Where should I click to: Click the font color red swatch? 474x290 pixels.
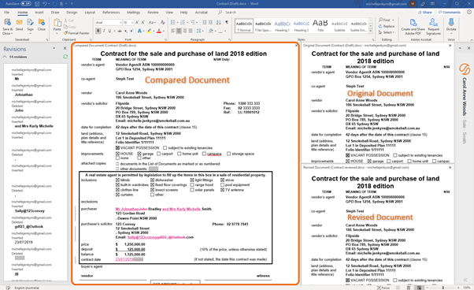(159, 31)
